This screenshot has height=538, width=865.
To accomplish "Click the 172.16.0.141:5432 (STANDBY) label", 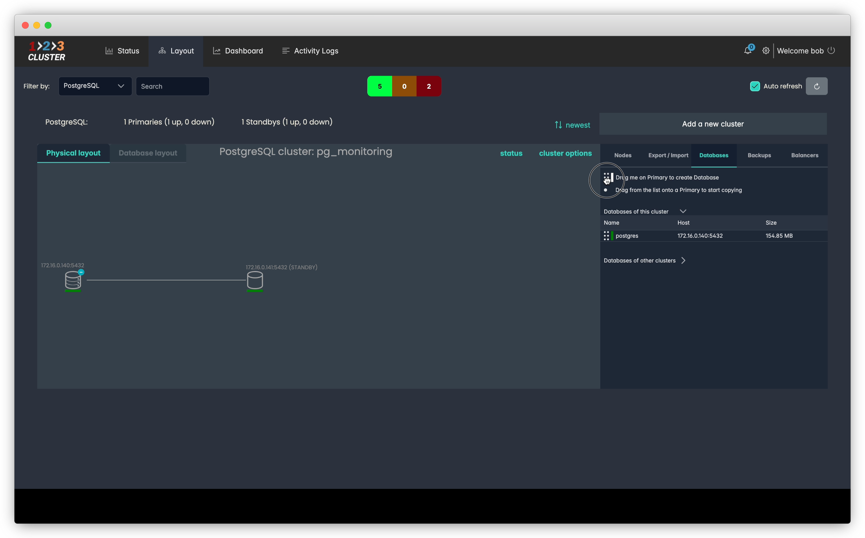I will click(x=281, y=267).
